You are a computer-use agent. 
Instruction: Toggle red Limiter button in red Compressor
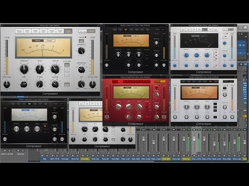(x=157, y=88)
